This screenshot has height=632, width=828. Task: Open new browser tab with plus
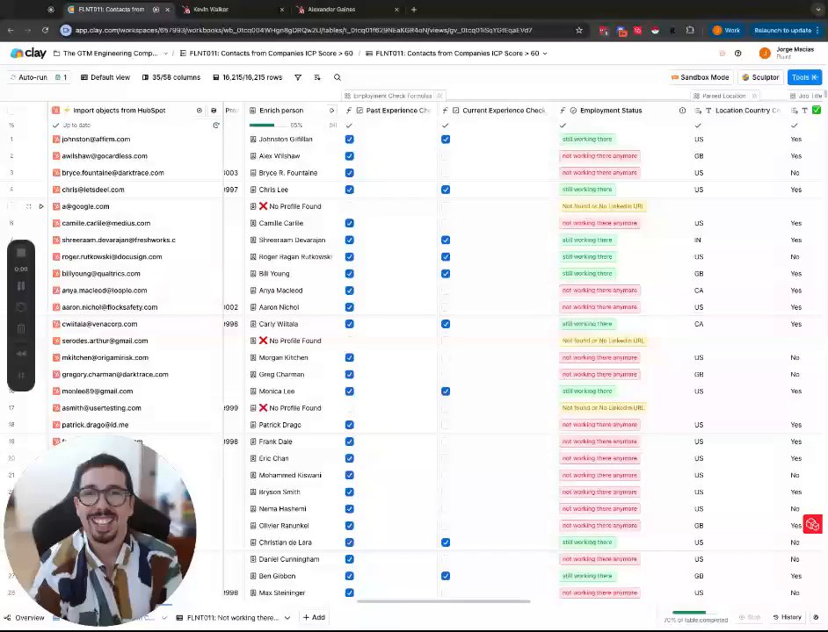pos(413,10)
